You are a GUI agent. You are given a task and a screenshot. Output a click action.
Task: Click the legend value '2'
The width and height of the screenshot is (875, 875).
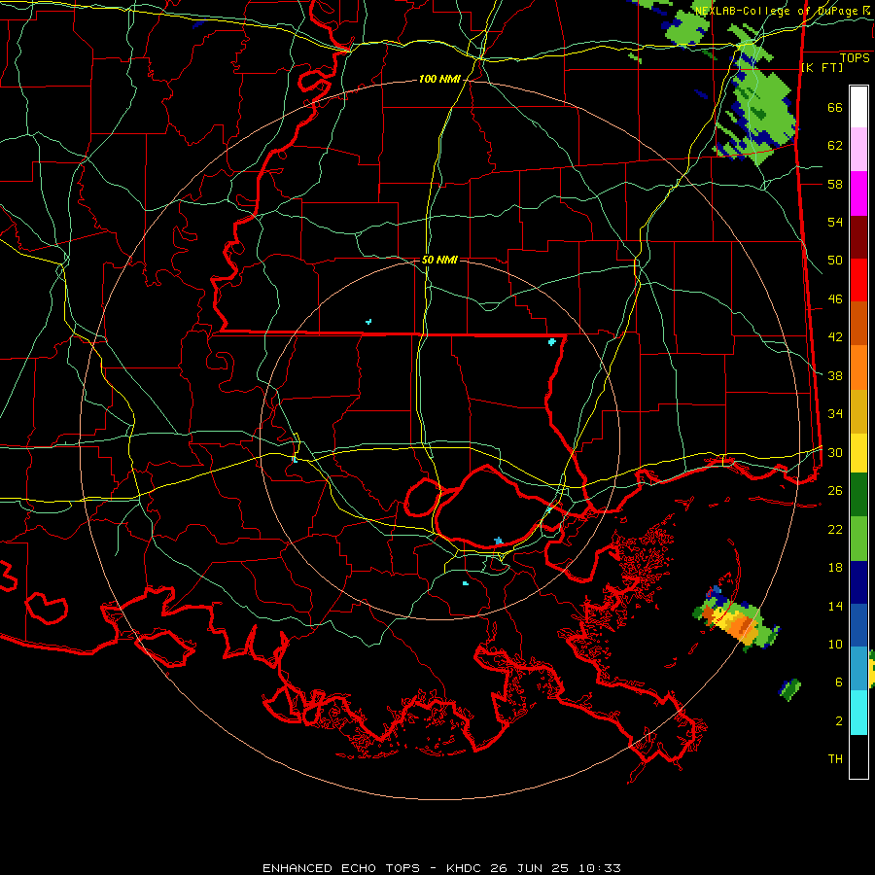click(838, 721)
